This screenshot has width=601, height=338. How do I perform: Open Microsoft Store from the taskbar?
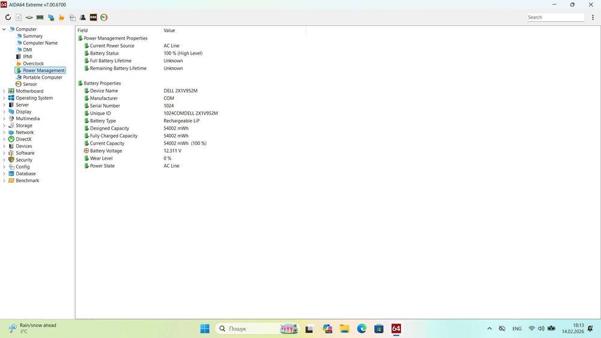(x=379, y=328)
